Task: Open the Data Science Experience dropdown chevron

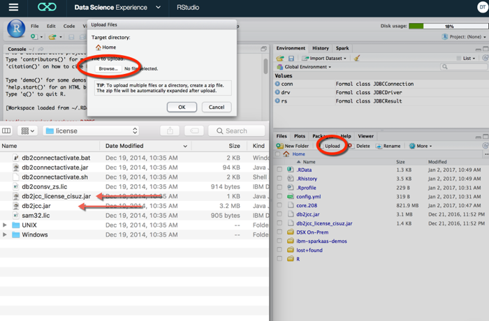Action: (159, 7)
